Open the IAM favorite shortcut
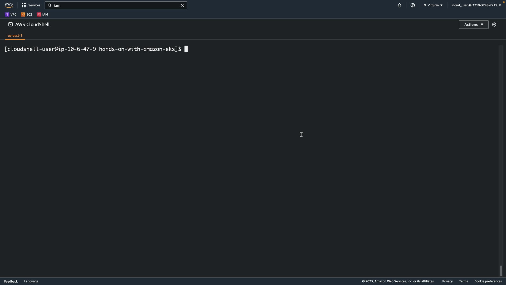506x285 pixels. pos(43,15)
